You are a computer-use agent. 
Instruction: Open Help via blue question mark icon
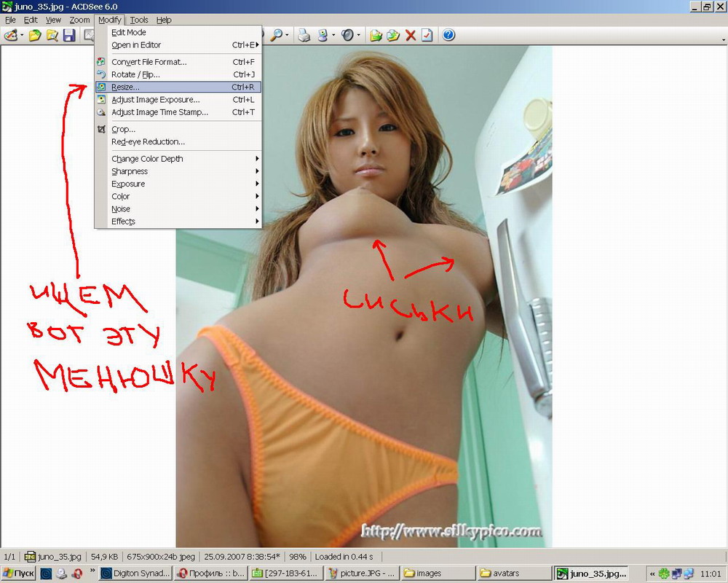448,35
